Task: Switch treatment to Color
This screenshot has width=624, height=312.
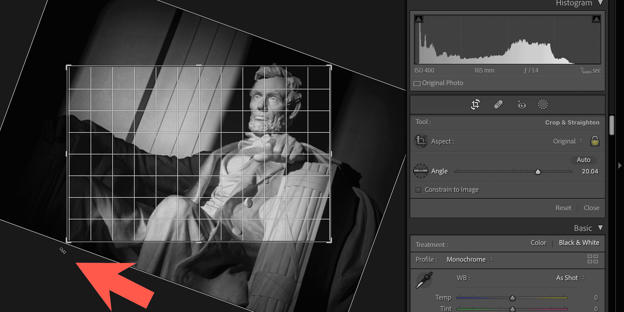Action: click(538, 243)
